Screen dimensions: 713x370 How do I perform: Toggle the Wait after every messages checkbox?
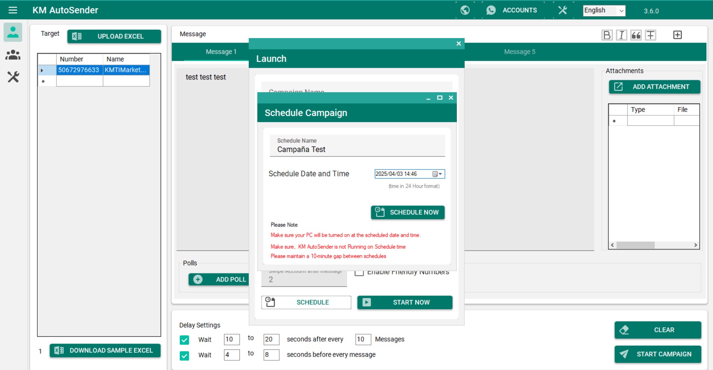[x=184, y=340]
